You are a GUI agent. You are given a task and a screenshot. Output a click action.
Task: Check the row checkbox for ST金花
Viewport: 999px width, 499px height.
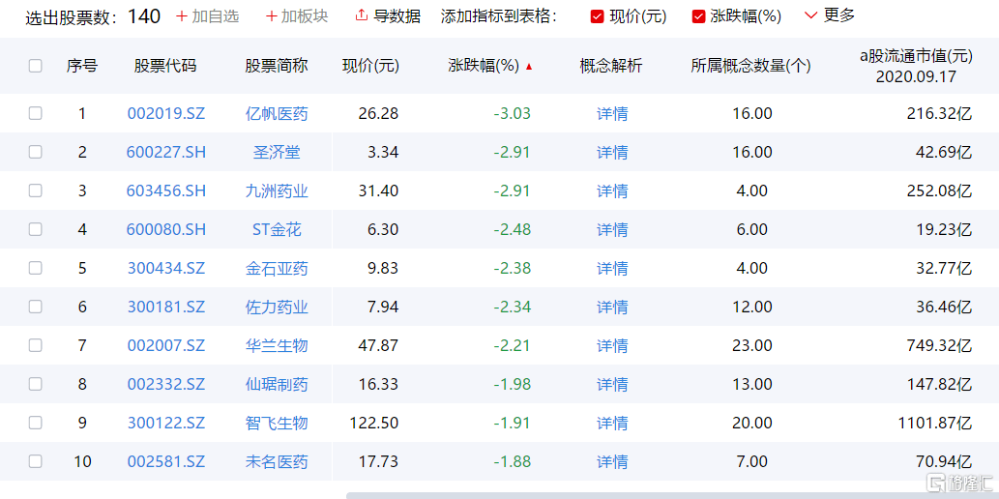point(35,229)
